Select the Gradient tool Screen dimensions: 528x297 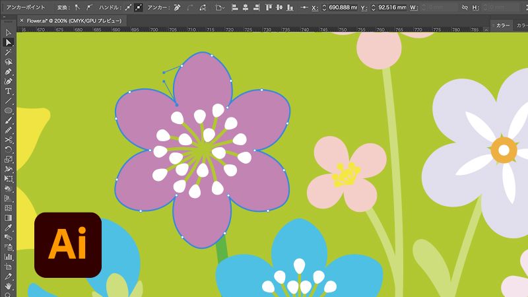[9, 218]
